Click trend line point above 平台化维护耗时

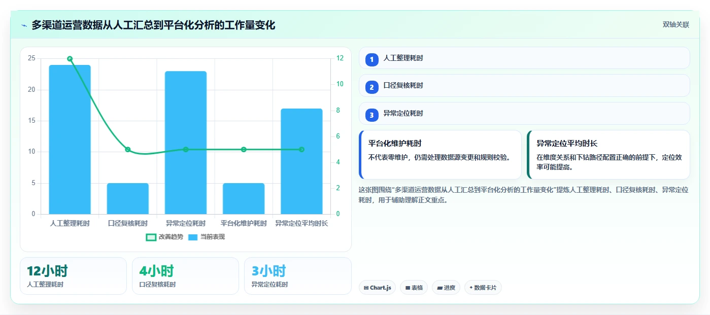pos(244,150)
